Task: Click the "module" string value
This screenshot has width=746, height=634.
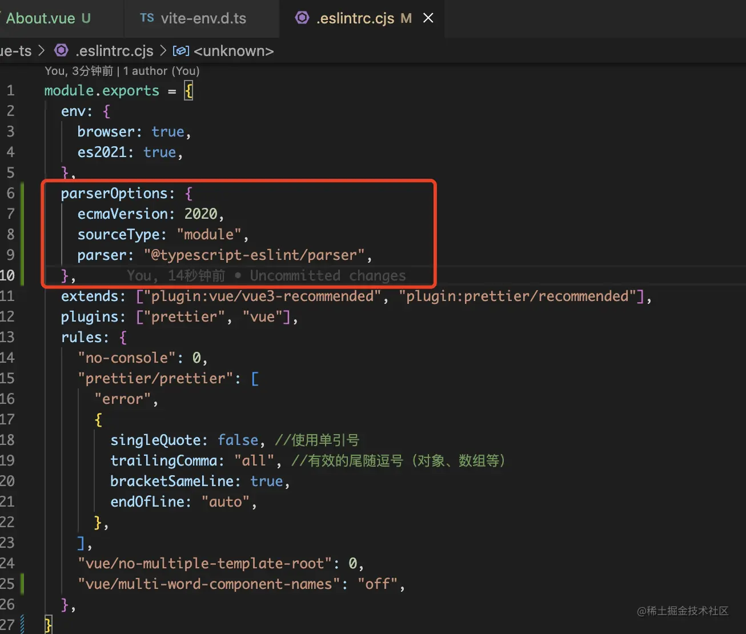Action: click(209, 235)
